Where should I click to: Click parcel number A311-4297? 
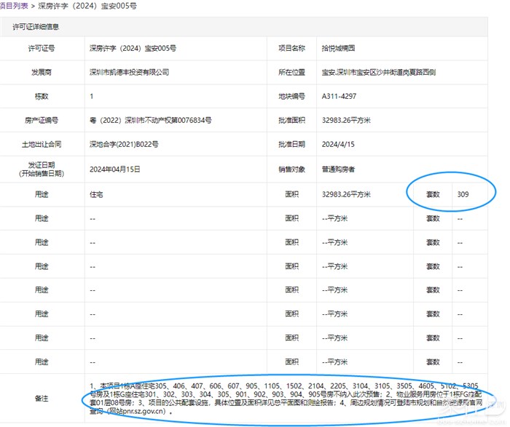click(339, 96)
